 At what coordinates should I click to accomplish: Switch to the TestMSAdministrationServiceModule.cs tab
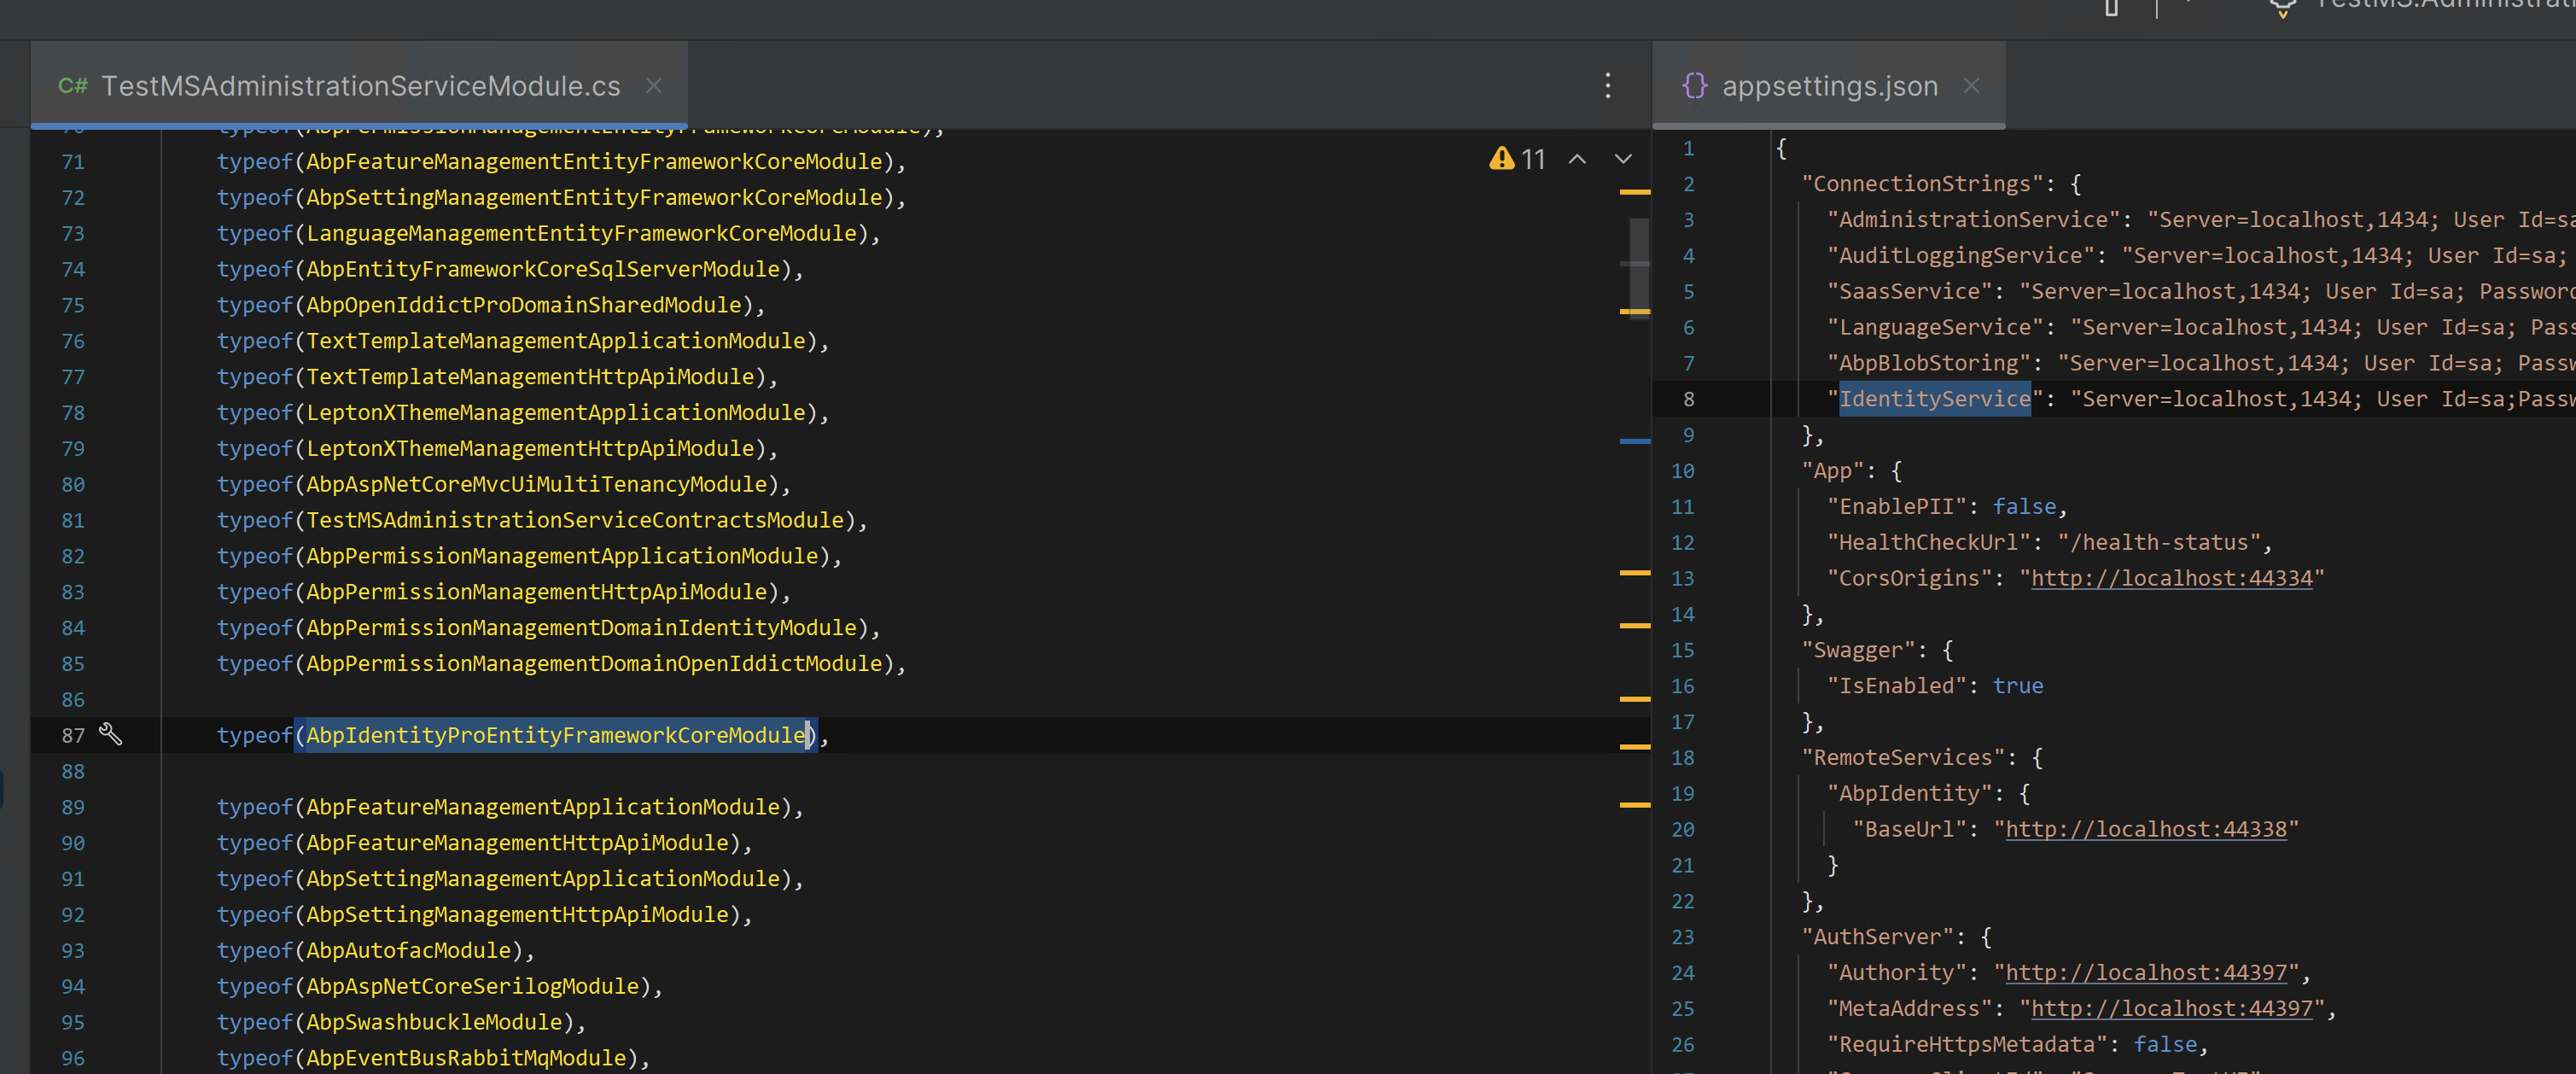tap(360, 86)
